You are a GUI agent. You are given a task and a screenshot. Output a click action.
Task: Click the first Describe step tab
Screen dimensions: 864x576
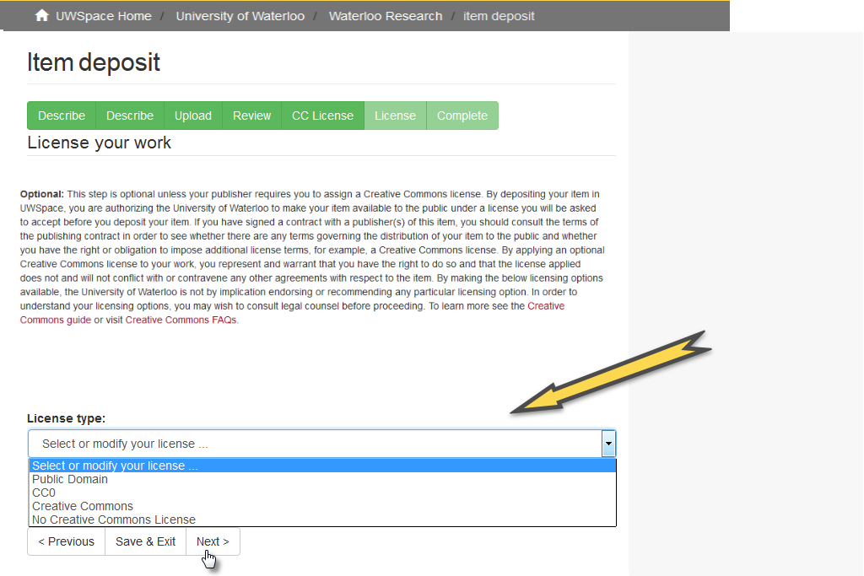point(62,115)
